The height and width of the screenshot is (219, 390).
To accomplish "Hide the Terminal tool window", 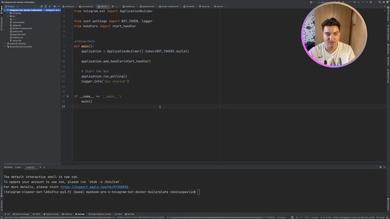I will (385, 167).
